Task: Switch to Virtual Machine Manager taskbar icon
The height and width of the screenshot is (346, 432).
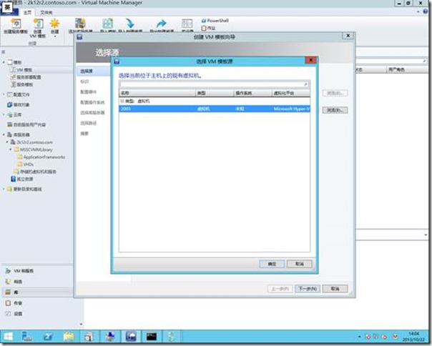Action: click(131, 337)
